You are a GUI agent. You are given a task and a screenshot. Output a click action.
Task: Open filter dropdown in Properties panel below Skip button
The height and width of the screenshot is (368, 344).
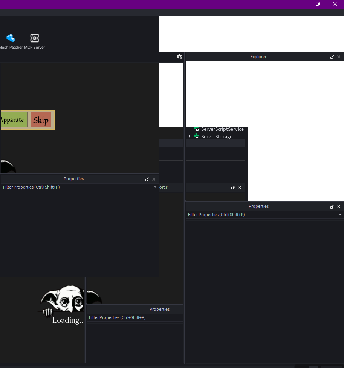click(155, 187)
